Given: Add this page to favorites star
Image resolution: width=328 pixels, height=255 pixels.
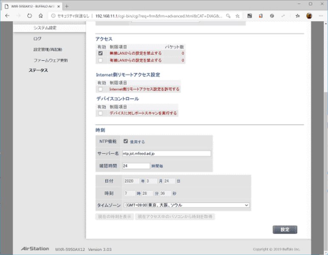Looking at the screenshot, I should click(238, 16).
